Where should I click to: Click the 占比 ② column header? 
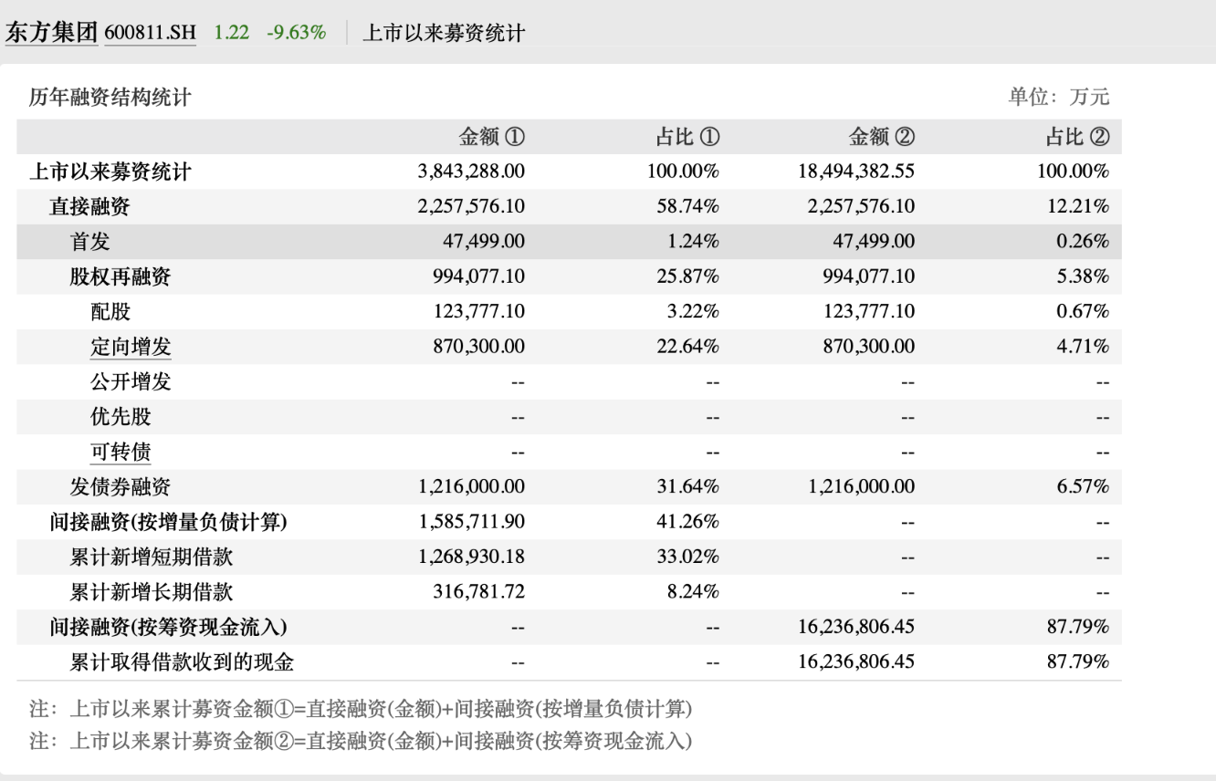click(1077, 137)
